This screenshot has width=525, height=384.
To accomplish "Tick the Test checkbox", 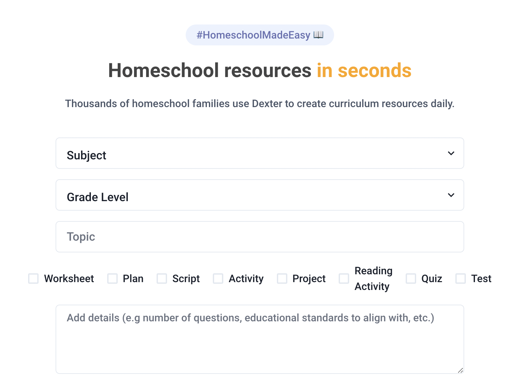I will (x=461, y=279).
